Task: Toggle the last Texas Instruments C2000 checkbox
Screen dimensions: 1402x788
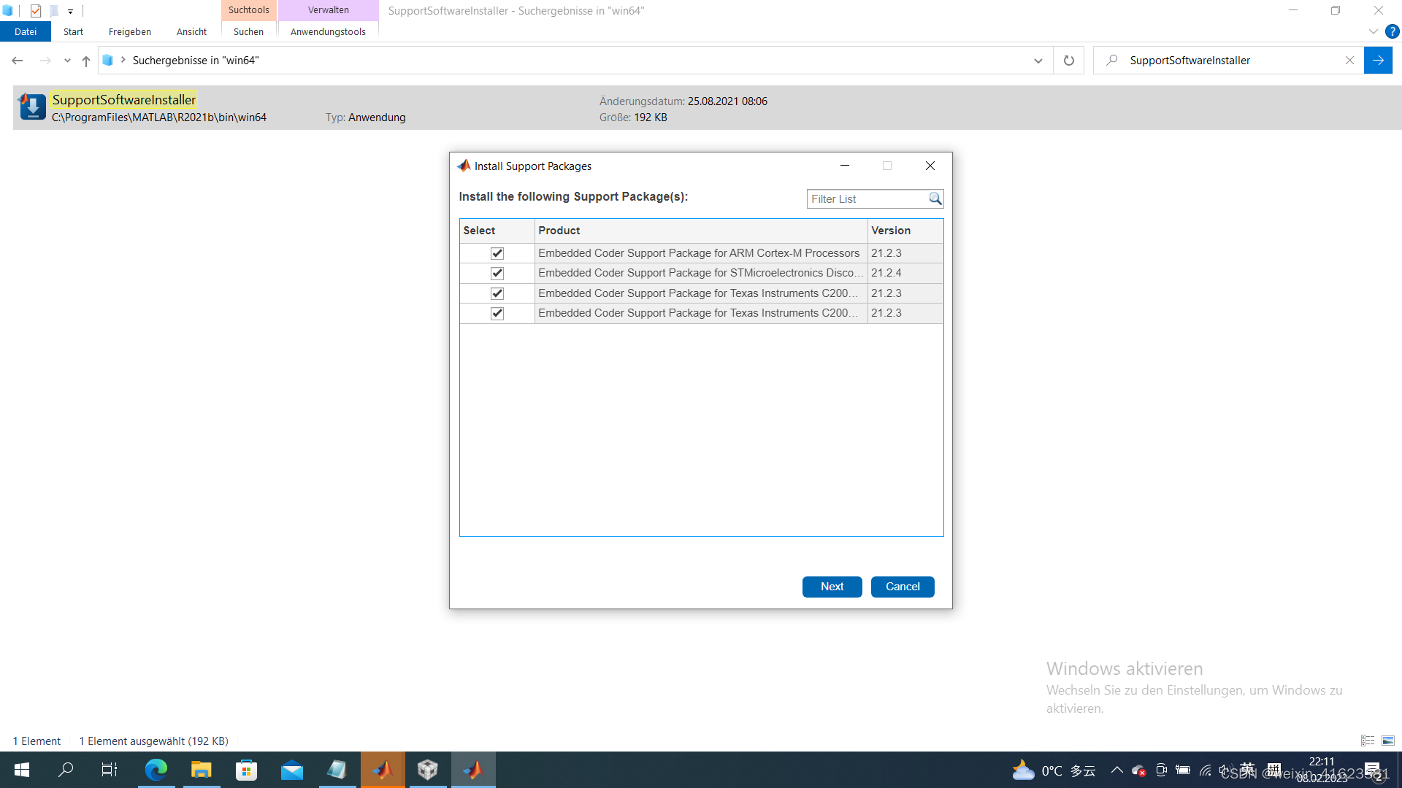Action: tap(497, 313)
